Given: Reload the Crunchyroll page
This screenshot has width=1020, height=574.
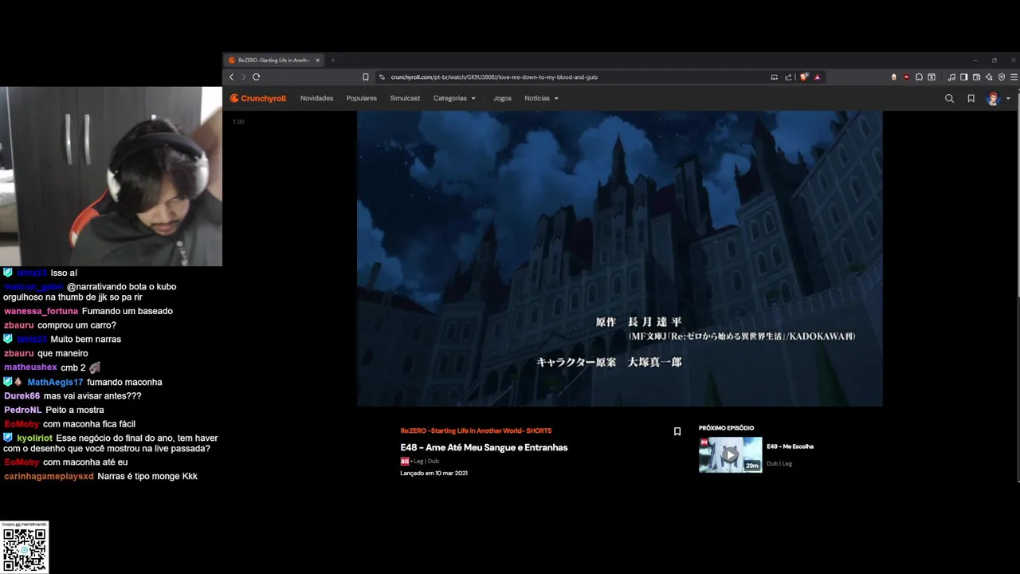Looking at the screenshot, I should coord(256,77).
